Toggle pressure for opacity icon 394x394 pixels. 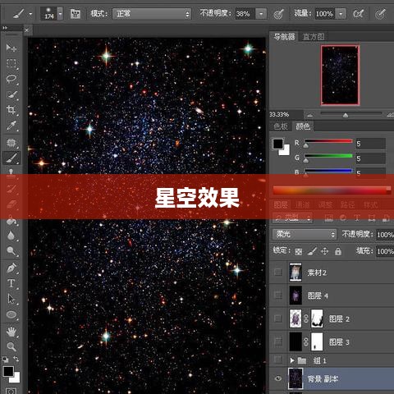[278, 14]
